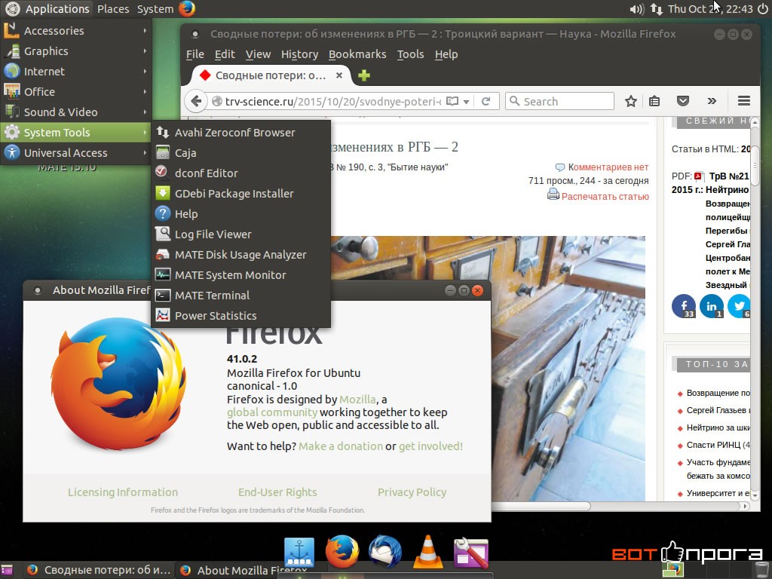Expand the Internet submenu
Screen dimensions: 772x579
point(75,72)
